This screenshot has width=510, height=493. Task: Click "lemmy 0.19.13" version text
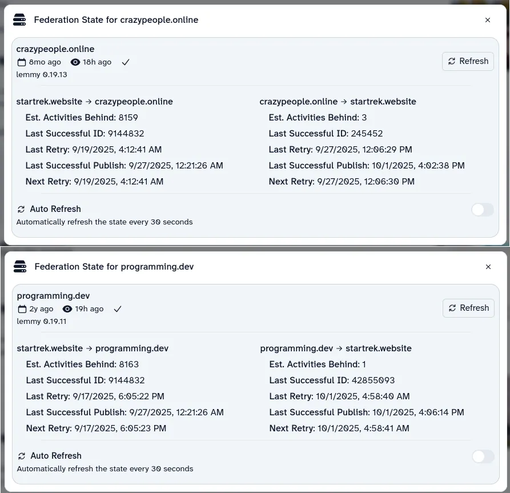(x=42, y=75)
